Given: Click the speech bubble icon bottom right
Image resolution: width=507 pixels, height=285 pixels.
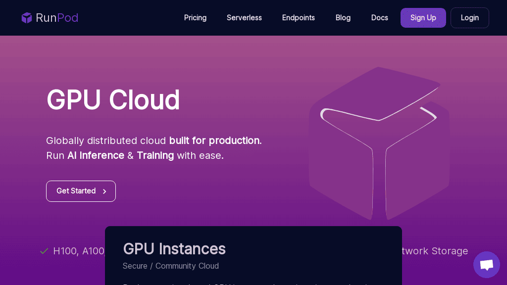Looking at the screenshot, I should 486,264.
